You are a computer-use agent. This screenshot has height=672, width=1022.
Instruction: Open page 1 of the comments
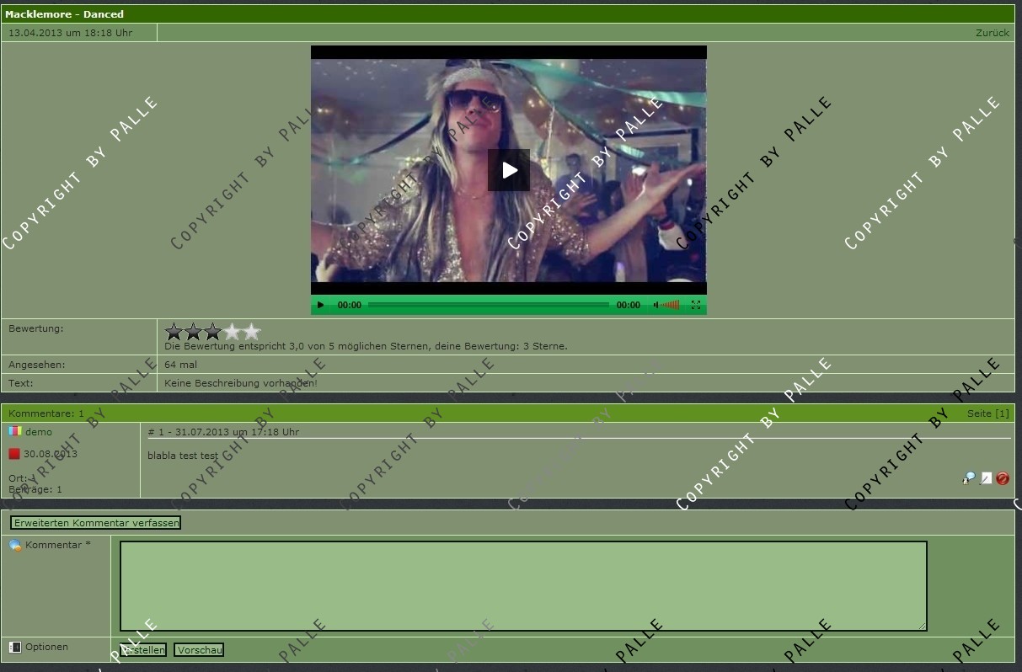point(1002,413)
